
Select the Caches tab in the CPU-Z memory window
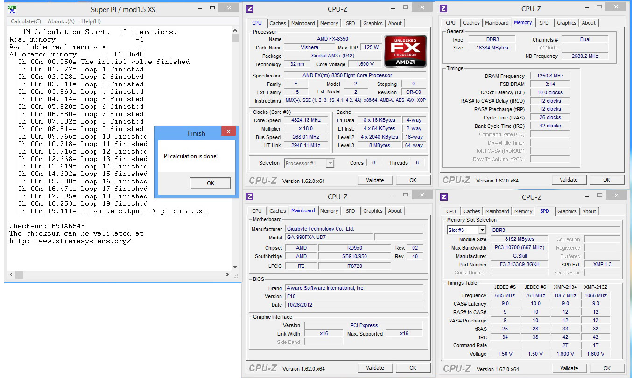[471, 23]
